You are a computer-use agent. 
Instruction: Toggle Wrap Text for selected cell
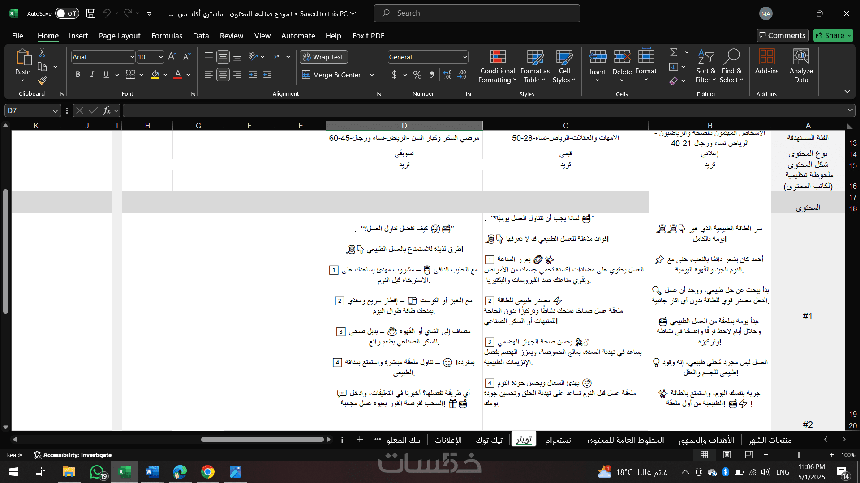[x=323, y=57]
